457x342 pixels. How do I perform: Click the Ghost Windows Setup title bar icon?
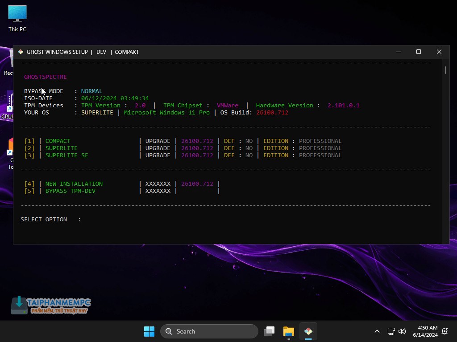tap(21, 52)
